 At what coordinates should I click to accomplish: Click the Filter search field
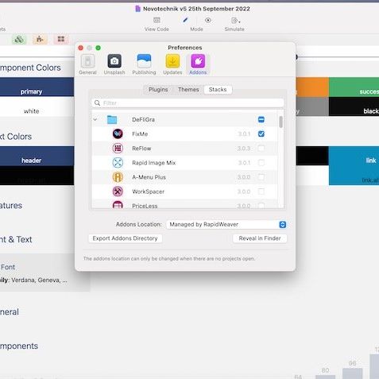188,103
